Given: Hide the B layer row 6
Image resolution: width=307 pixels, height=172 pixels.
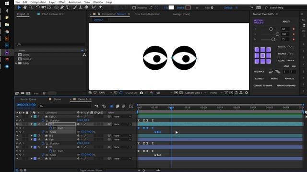Looking at the screenshot, I should point(17,159).
